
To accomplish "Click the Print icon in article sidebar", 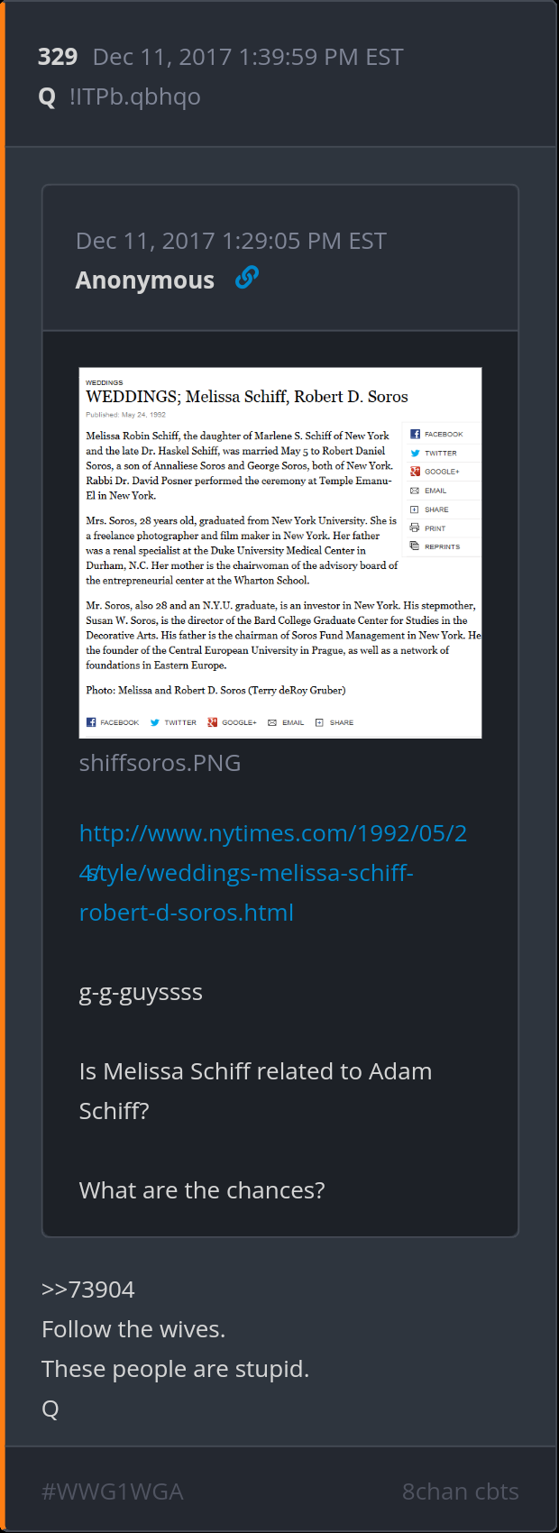I will 416,528.
